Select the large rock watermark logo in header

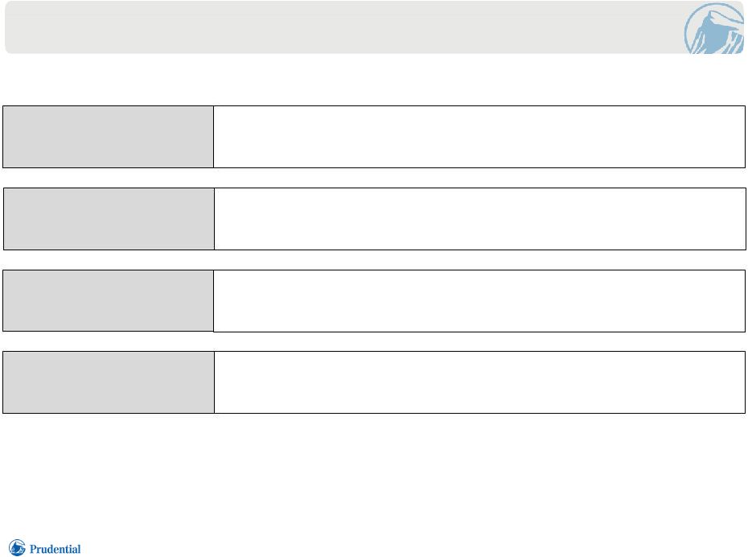(x=714, y=28)
